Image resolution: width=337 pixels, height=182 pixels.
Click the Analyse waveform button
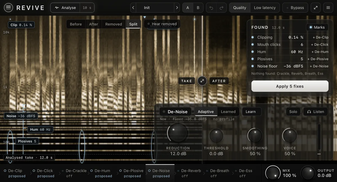click(x=65, y=8)
